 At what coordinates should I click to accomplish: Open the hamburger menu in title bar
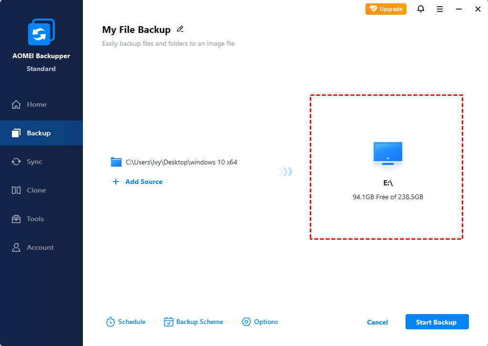click(x=440, y=9)
